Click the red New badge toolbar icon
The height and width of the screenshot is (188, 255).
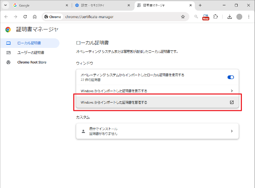click(205, 17)
